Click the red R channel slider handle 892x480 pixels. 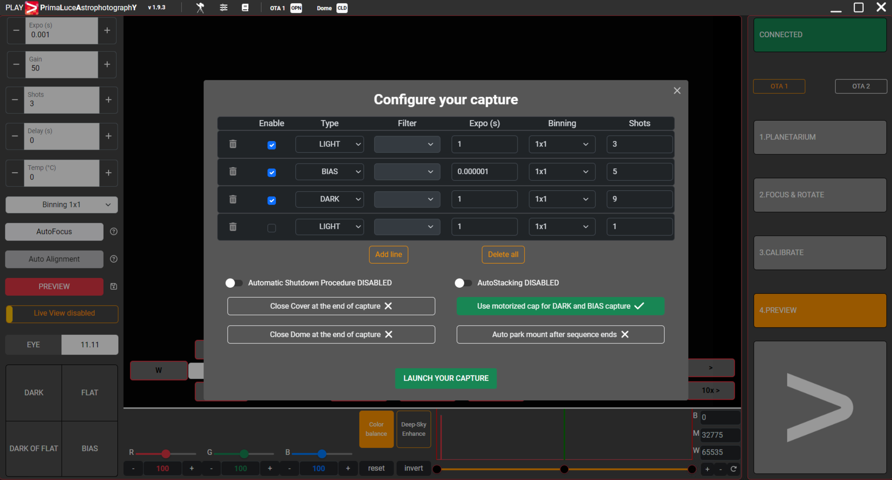(166, 454)
